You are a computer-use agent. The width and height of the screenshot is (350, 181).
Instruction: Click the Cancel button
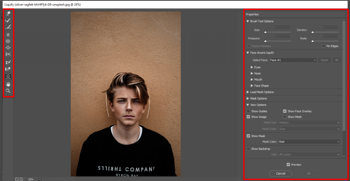coord(280,174)
